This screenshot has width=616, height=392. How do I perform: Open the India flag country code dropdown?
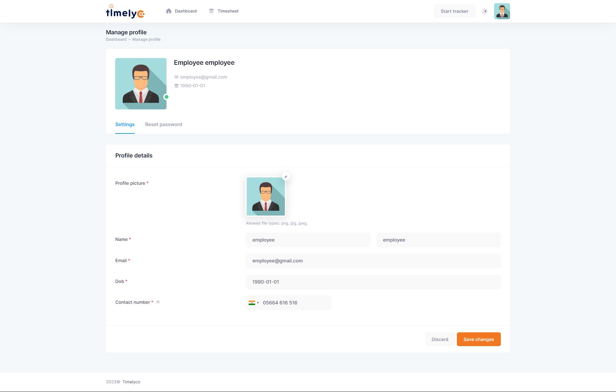point(253,303)
